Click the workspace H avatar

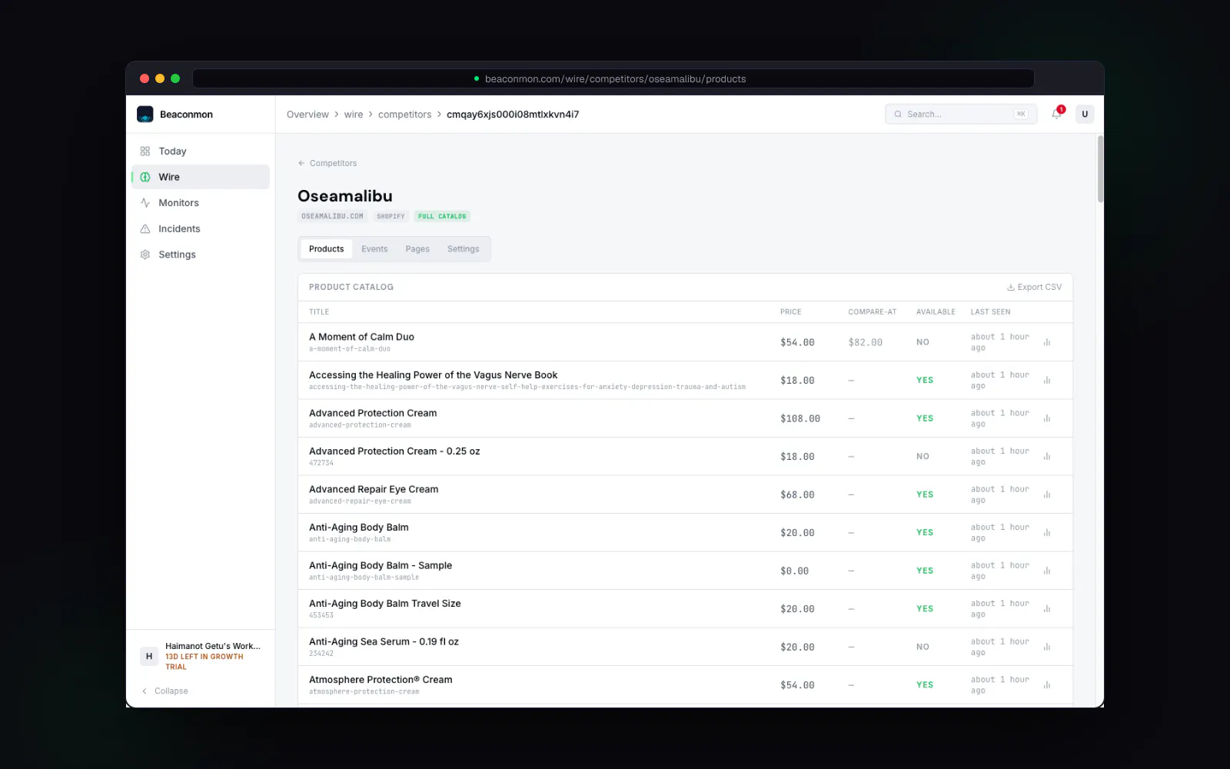(149, 657)
